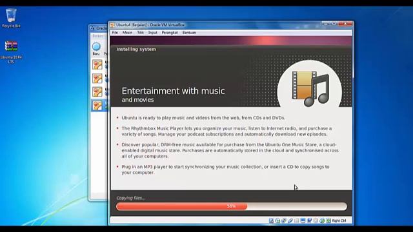Open the Berkas menu in the Manager window

click(97, 36)
